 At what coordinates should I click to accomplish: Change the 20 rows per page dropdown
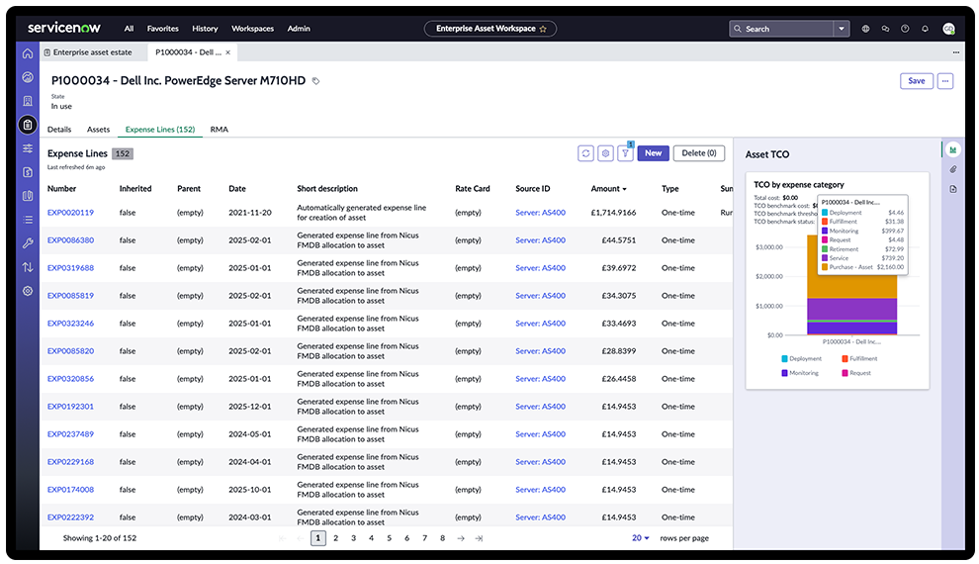[640, 537]
